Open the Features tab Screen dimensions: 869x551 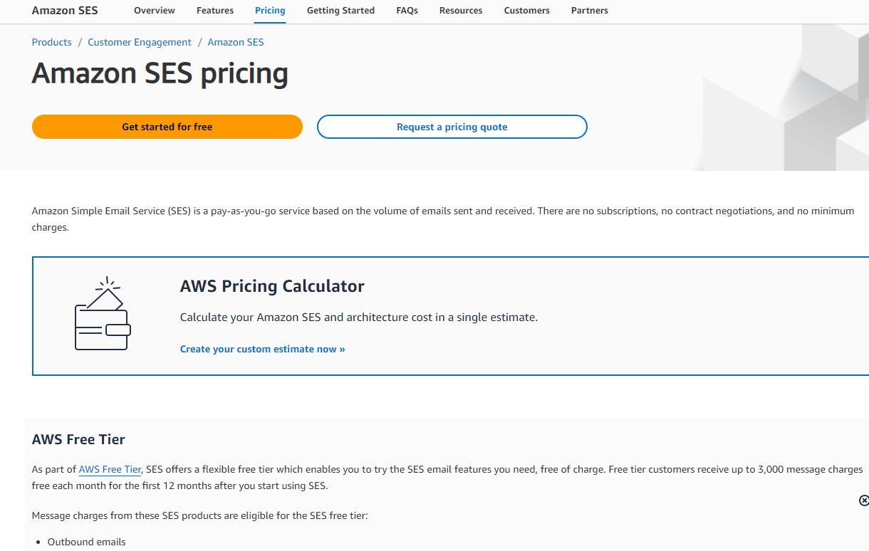point(215,11)
